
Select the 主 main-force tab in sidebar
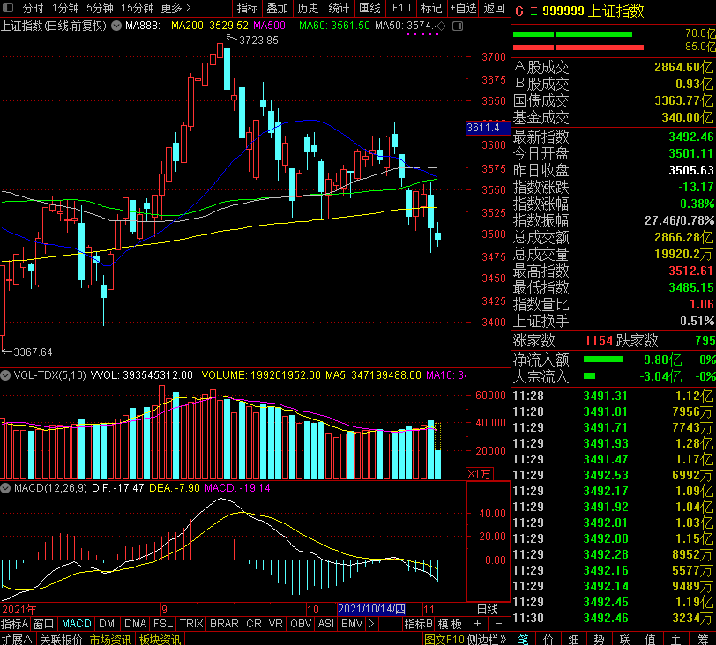point(675,639)
